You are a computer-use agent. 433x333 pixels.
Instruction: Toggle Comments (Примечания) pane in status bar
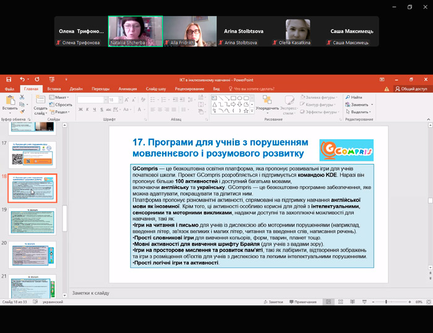[x=304, y=301]
